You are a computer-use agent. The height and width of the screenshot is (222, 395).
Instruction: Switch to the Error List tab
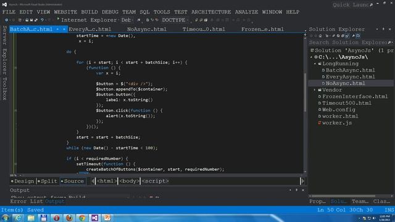pyautogui.click(x=27, y=202)
